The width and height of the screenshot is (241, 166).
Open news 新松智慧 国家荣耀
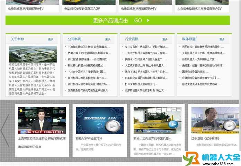coord(89,59)
